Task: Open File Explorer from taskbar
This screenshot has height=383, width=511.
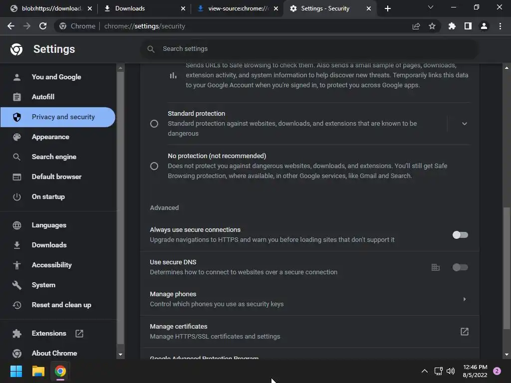Action: (38, 371)
